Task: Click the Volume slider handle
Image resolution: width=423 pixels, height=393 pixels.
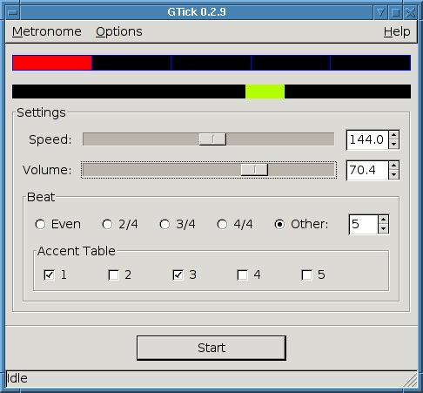Action: pos(254,170)
